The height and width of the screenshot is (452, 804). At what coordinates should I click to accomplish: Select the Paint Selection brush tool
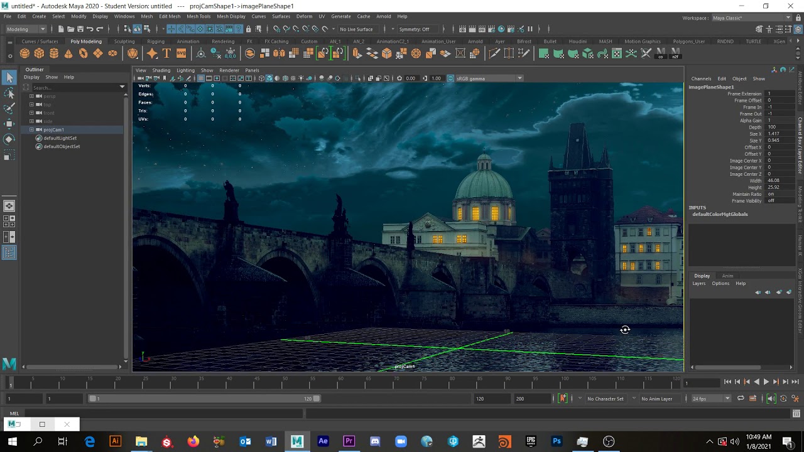(9, 109)
